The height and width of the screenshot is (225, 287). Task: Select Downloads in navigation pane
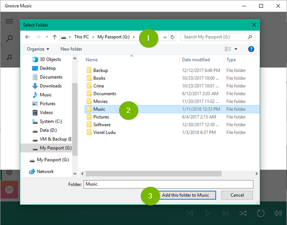[x=47, y=86]
